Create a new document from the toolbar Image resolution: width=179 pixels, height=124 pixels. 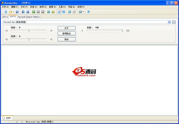[x=6, y=12]
